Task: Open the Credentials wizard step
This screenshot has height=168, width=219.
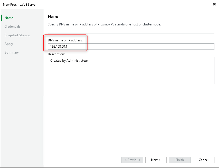Action: [12, 26]
